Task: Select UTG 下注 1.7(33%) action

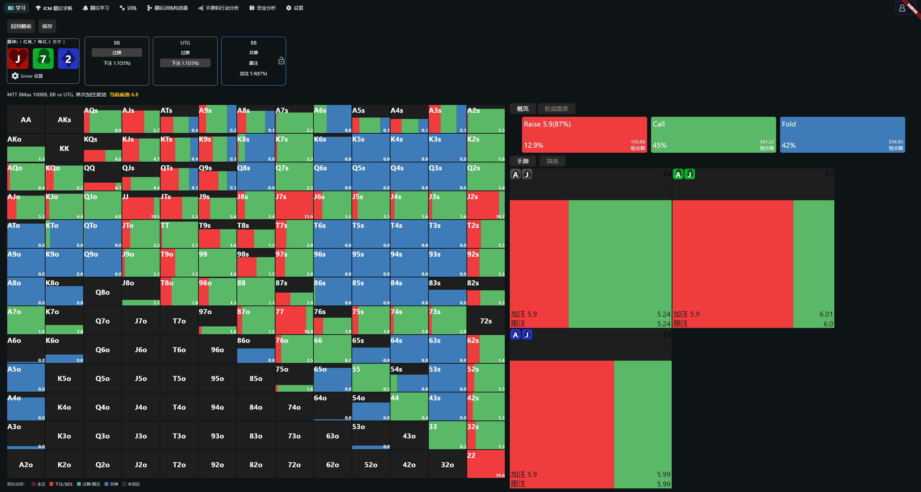Action: coord(185,63)
